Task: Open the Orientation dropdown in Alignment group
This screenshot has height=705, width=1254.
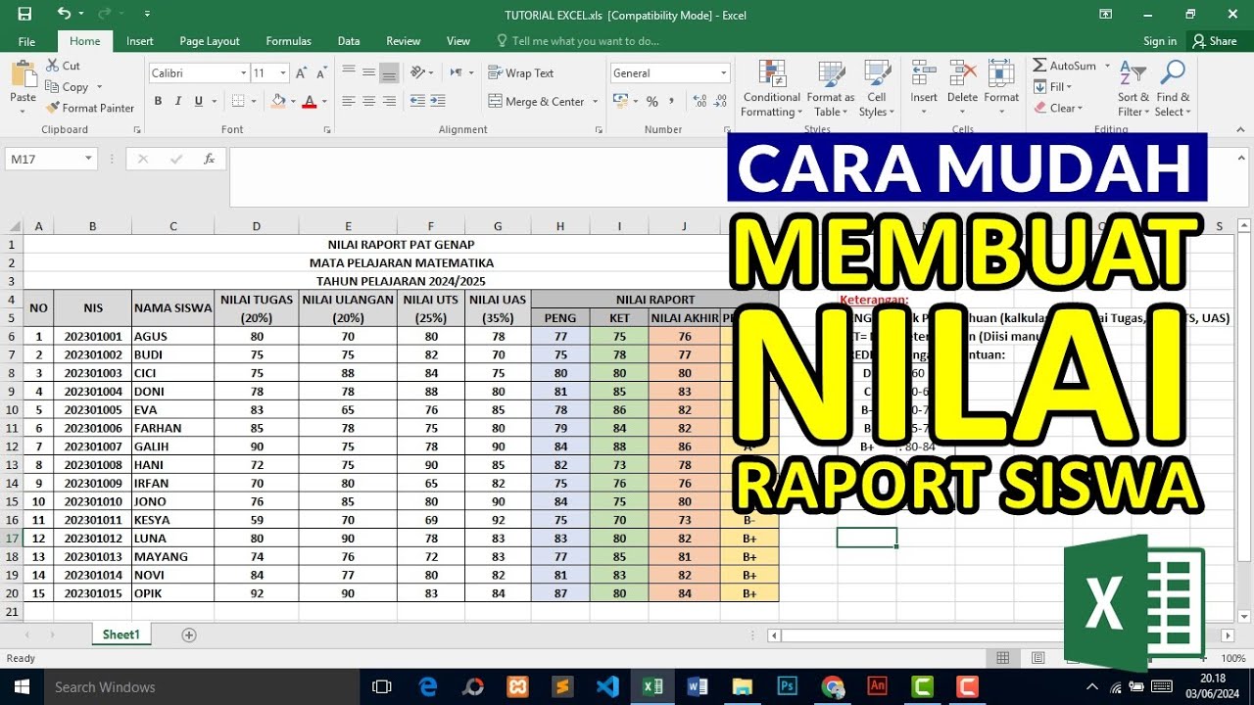Action: coord(422,72)
